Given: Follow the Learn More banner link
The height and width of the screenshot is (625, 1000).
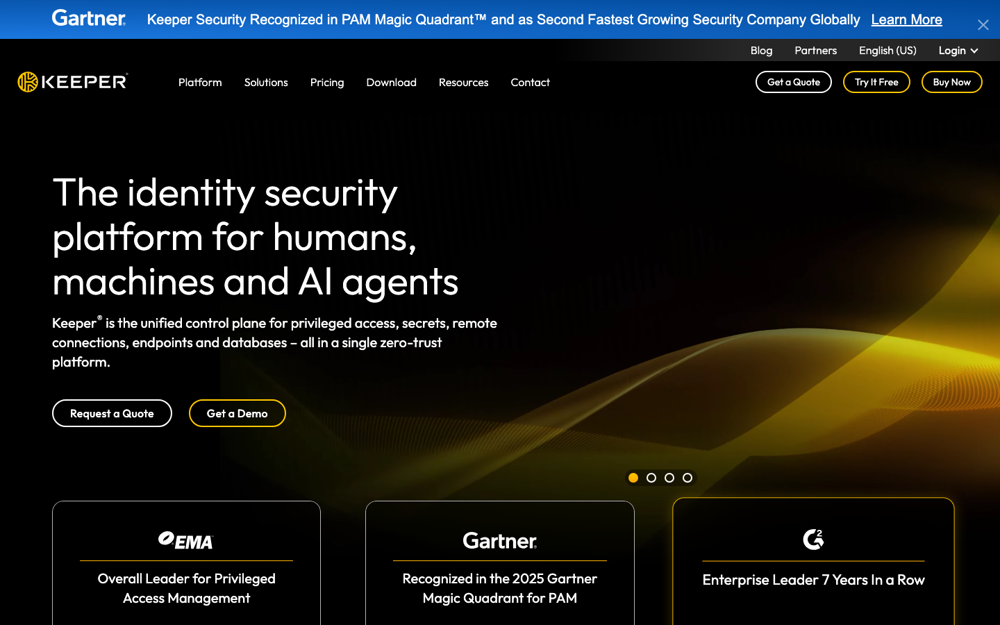Looking at the screenshot, I should pos(907,19).
